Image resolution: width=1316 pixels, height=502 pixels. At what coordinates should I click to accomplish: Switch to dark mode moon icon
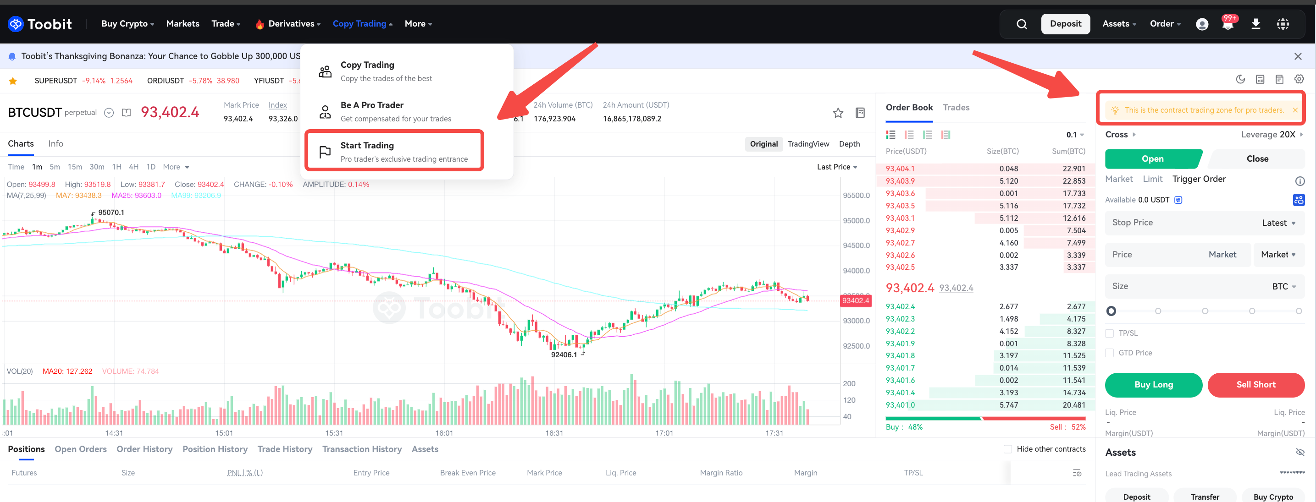pyautogui.click(x=1240, y=79)
